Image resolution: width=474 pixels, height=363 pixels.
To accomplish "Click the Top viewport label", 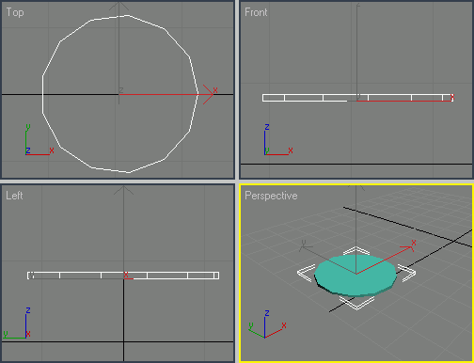I will tap(15, 12).
